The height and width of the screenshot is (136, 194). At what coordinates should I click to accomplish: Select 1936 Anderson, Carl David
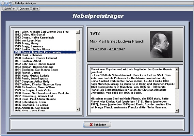(x=45, y=108)
